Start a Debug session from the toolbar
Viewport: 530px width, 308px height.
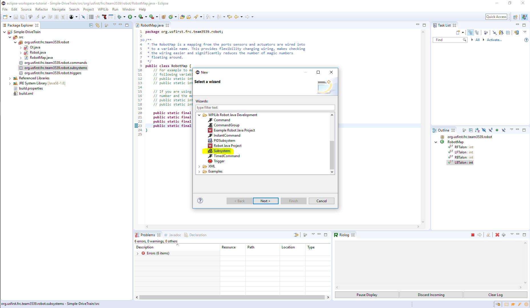tap(119, 17)
